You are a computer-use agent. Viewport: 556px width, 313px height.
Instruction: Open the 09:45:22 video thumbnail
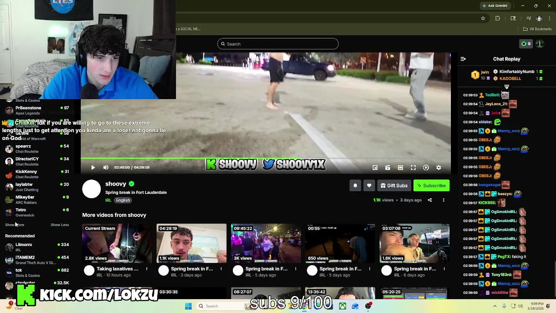266,243
